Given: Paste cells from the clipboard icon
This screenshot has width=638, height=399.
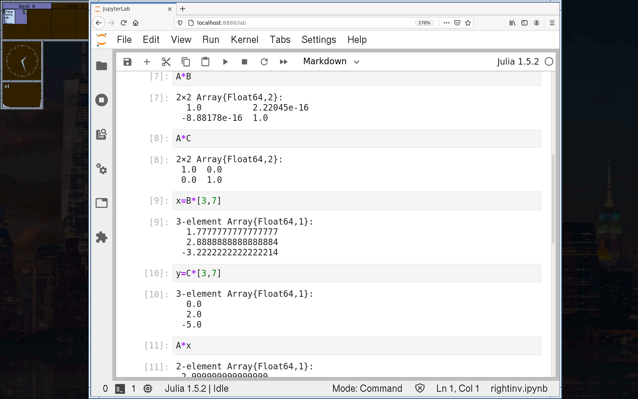Looking at the screenshot, I should point(205,62).
